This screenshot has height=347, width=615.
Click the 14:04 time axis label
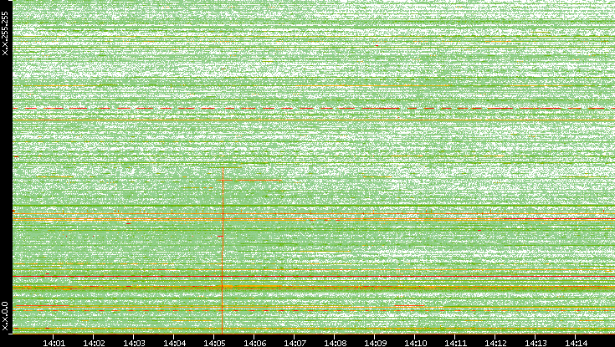tap(175, 343)
